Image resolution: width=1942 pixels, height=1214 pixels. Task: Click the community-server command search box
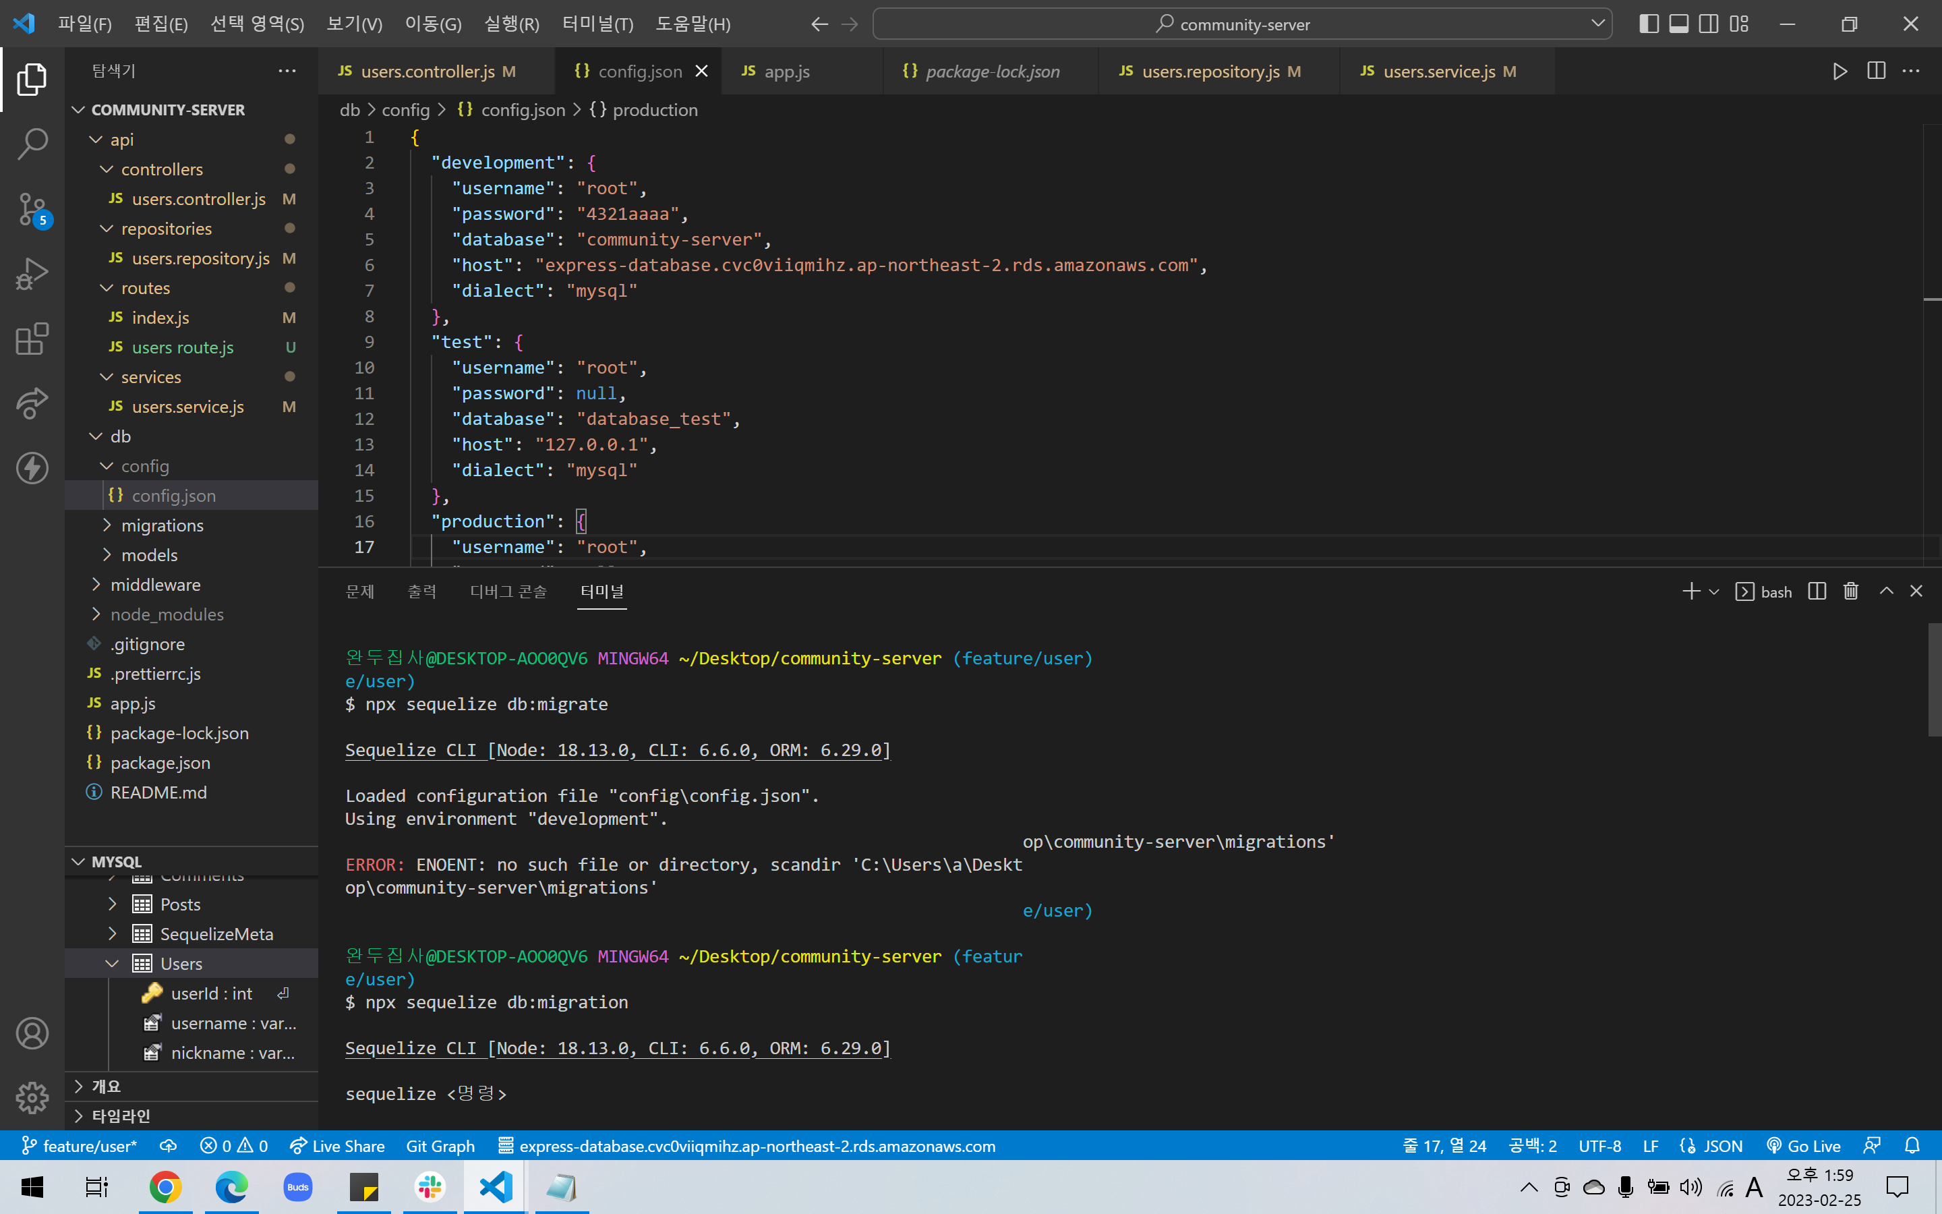1242,24
